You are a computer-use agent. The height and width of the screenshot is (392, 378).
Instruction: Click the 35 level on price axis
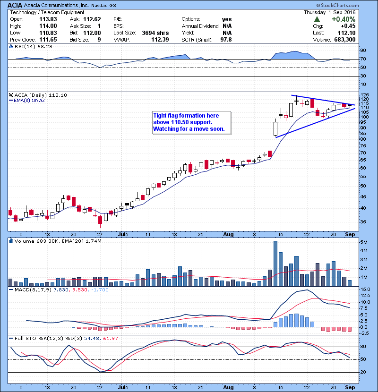coord(363,222)
